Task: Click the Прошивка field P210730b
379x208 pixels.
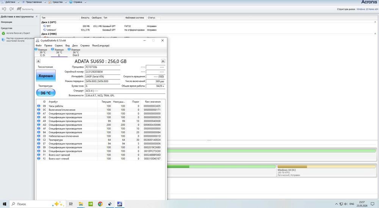Action: point(102,67)
